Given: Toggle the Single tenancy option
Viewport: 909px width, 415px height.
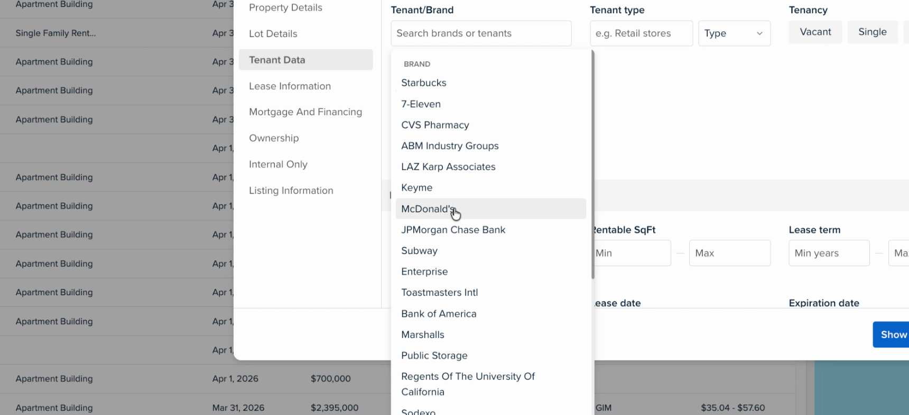Looking at the screenshot, I should pyautogui.click(x=872, y=32).
